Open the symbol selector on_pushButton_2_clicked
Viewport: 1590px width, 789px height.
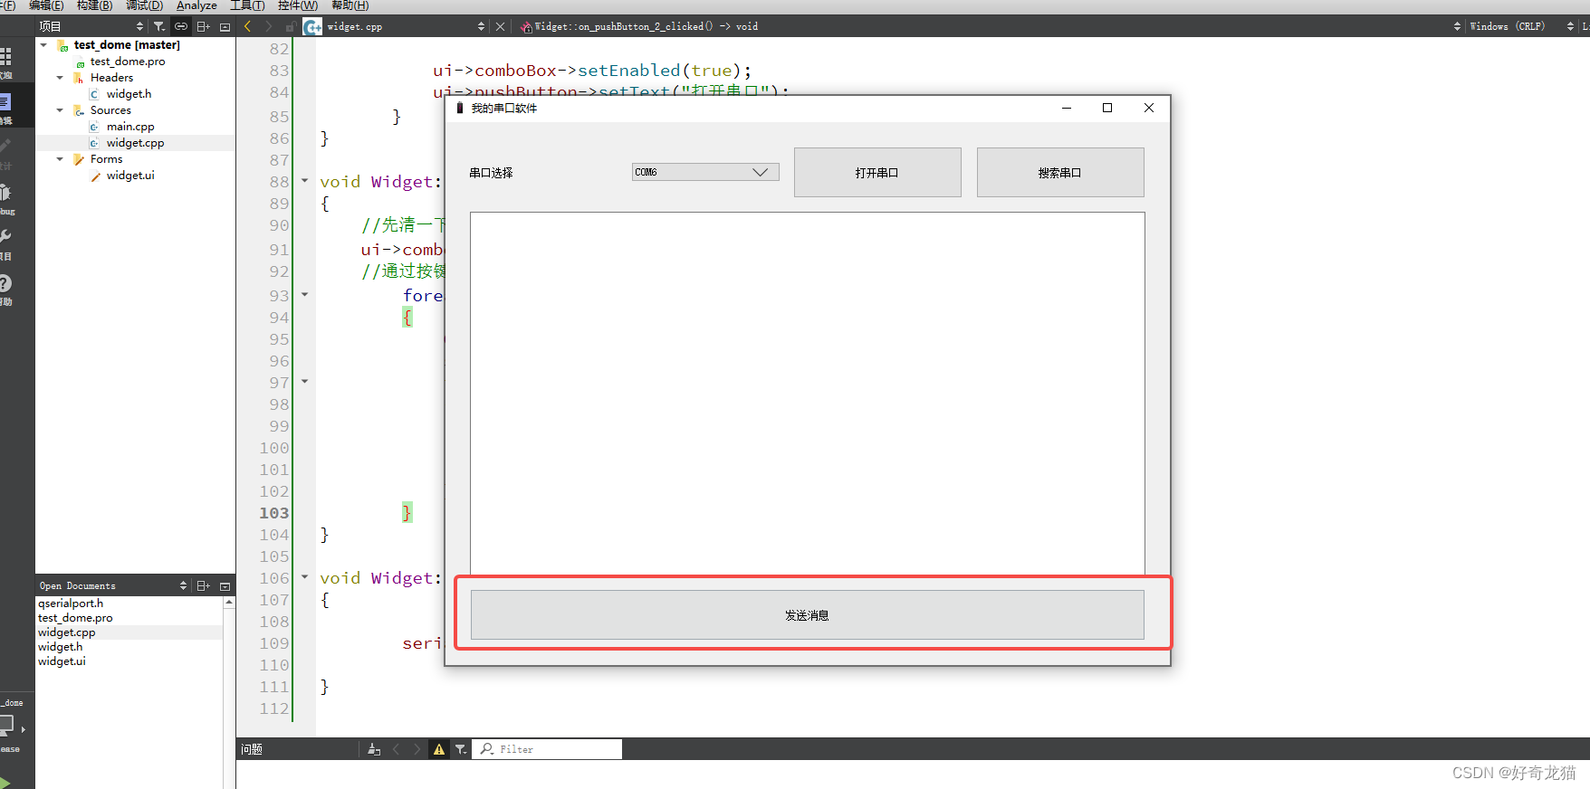pos(990,26)
